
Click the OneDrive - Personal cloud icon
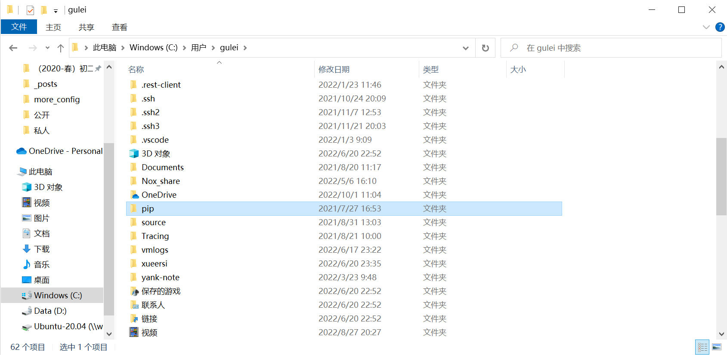(x=22, y=151)
